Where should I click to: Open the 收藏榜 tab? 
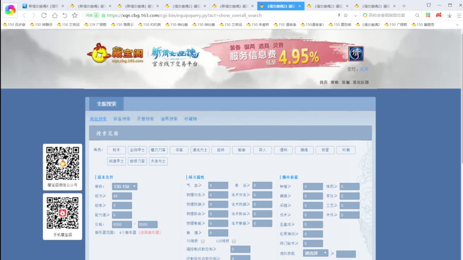(191, 119)
